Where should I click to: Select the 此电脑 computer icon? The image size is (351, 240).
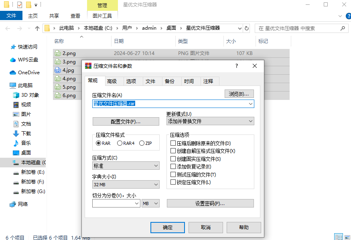pos(13,85)
